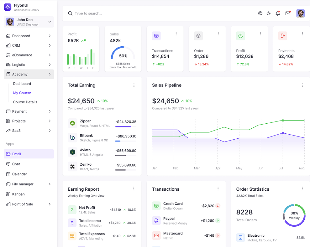The height and width of the screenshot is (247, 310).
Task: Click the 38% Weekly donut chart
Action: point(294,215)
